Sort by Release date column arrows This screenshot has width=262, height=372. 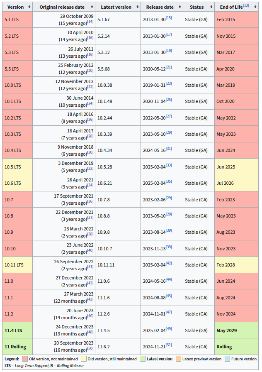(x=180, y=7)
